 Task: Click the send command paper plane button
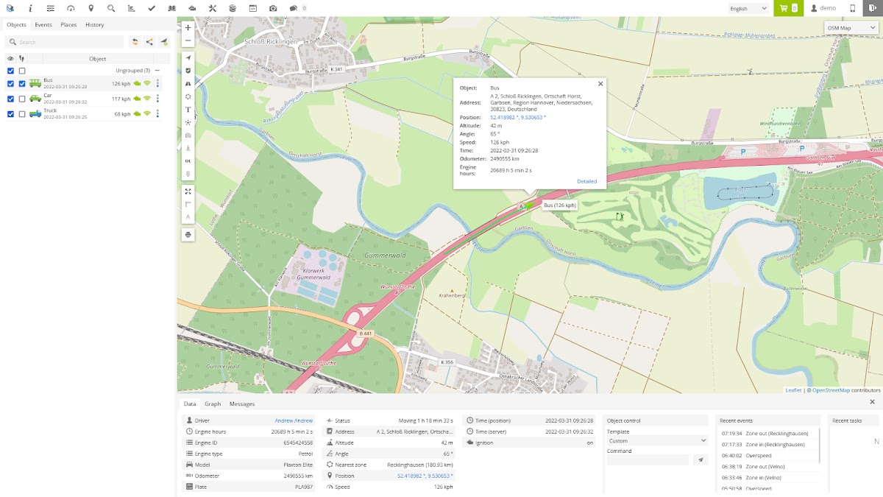pyautogui.click(x=701, y=459)
